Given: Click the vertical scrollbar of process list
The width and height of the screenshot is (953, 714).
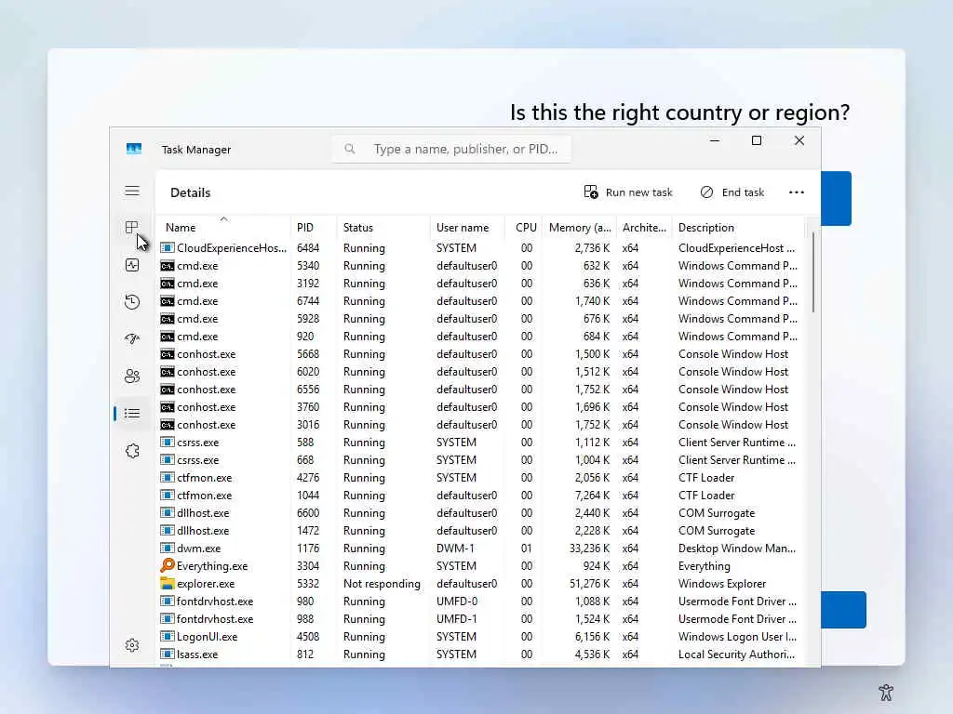Looking at the screenshot, I should [x=813, y=272].
